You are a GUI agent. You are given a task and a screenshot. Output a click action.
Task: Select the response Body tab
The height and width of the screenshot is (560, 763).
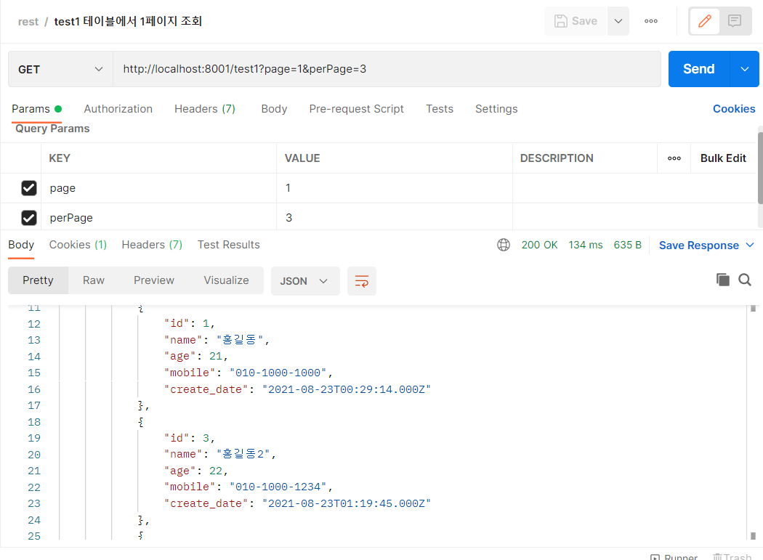click(x=21, y=245)
